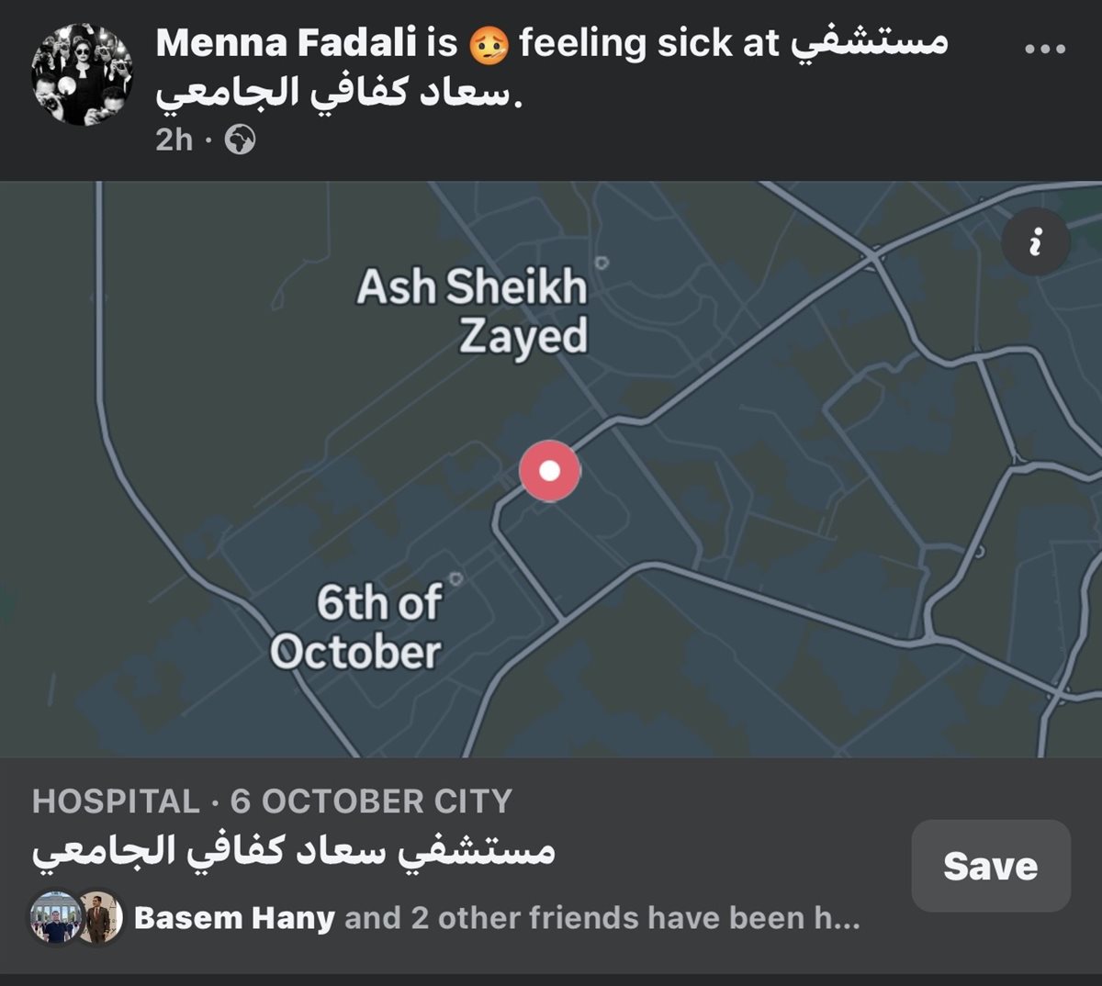Click the public audience globe icon
This screenshot has height=986, width=1102.
click(x=240, y=140)
